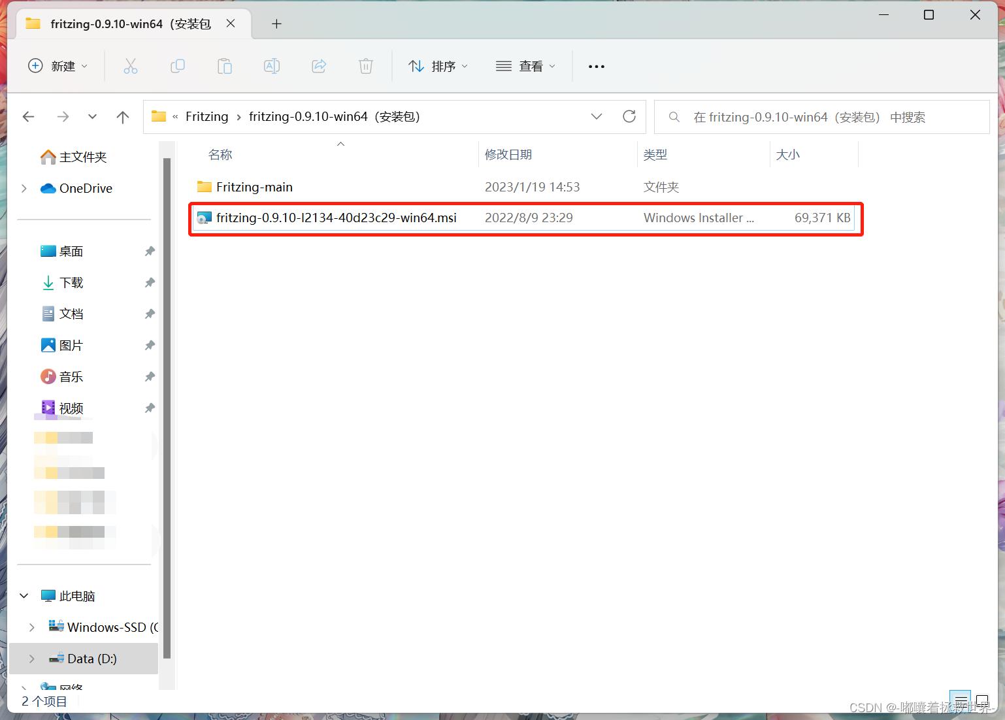
Task: Click the msi installer file icon
Action: 204,218
